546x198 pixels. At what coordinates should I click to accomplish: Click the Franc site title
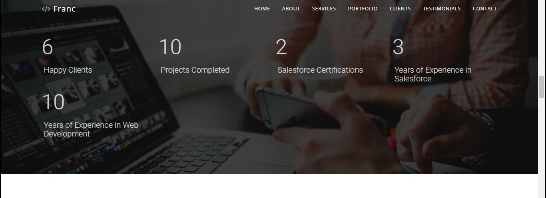tap(64, 9)
